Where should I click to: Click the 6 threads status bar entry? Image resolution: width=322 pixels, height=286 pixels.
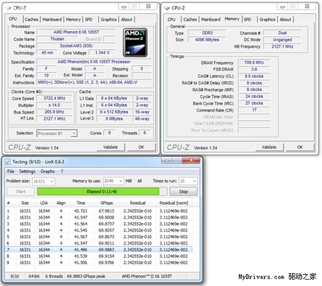click(x=54, y=276)
